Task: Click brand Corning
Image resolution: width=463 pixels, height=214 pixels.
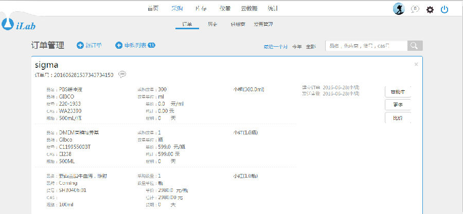Action: 68,183
